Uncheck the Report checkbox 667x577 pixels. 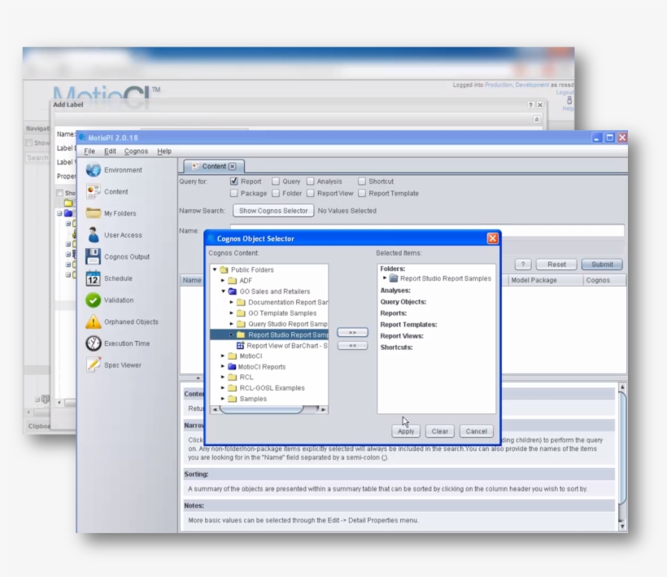[234, 181]
